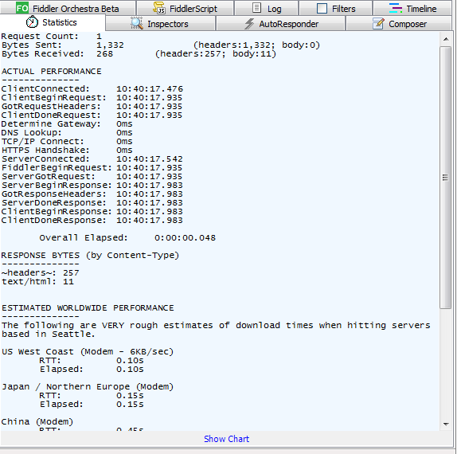
Task: Click the ServerConnected timestamp line
Action: [92, 159]
